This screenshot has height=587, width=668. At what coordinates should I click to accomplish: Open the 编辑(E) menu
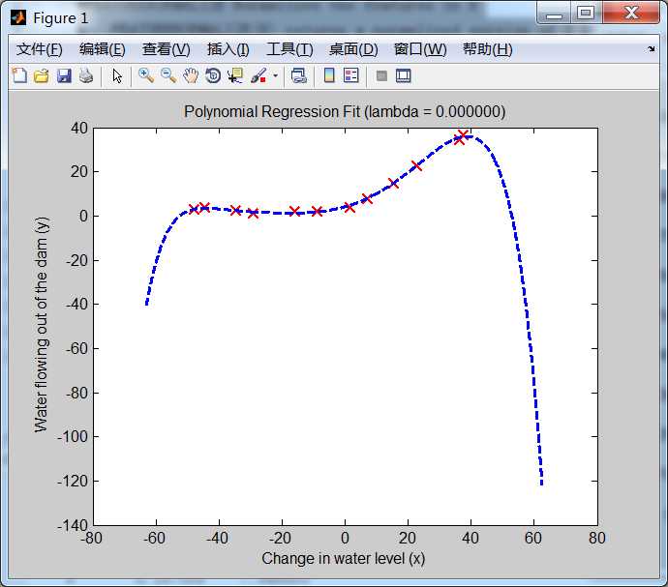pos(103,49)
